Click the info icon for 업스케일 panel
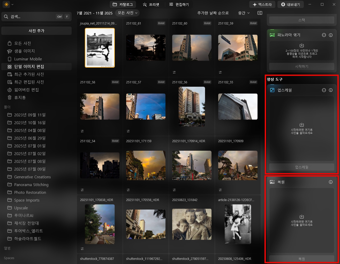This screenshot has height=264, width=340. point(331,90)
